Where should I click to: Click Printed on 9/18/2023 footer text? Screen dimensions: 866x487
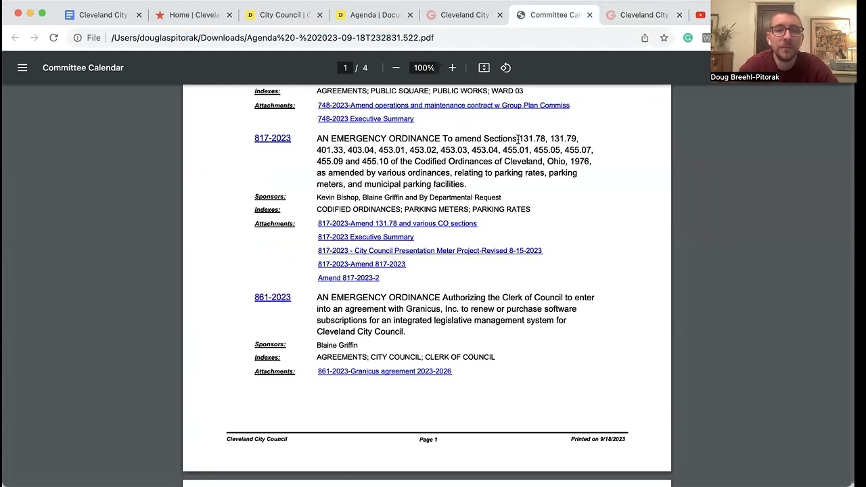click(x=598, y=439)
